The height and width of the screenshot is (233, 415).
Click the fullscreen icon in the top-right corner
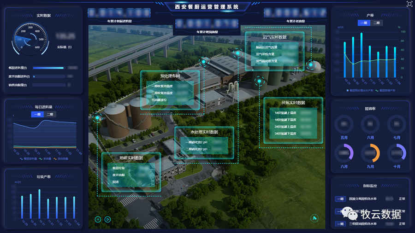(x=409, y=4)
